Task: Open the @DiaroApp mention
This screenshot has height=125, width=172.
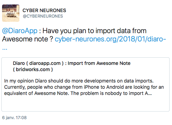Action: coord(20,31)
